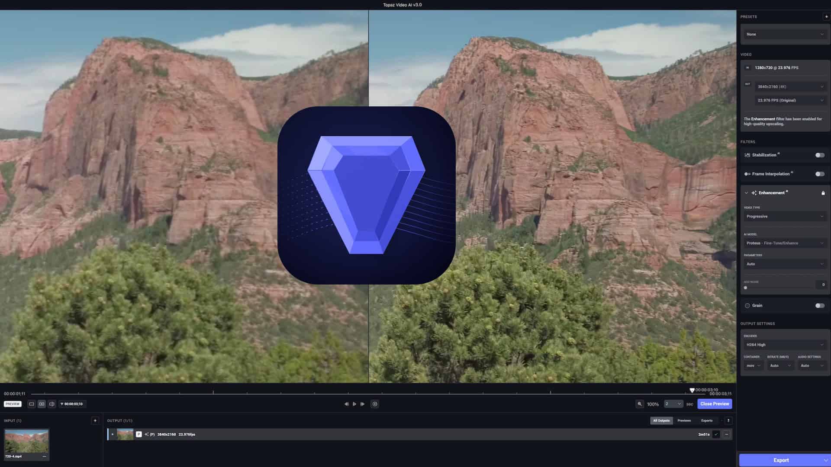831x467 pixels.
Task: Open the Encoder H264 High dropdown
Action: pyautogui.click(x=785, y=345)
